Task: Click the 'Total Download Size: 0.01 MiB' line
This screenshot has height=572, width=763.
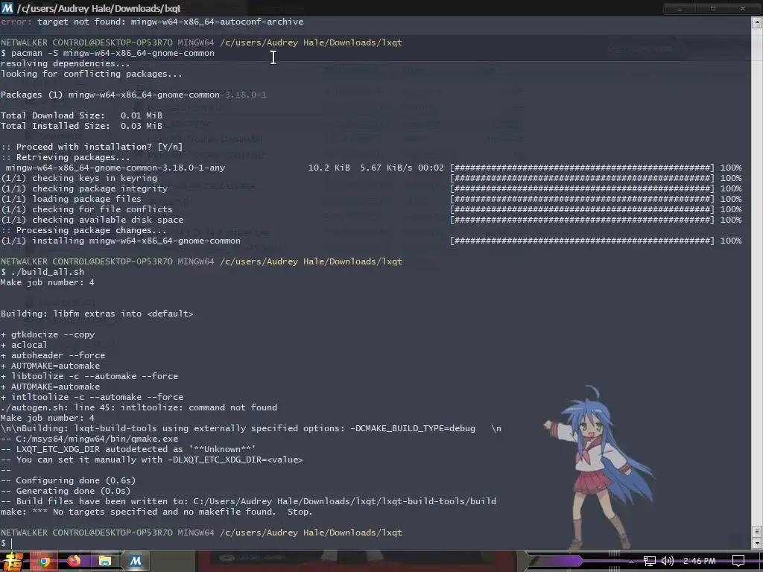Action: coord(81,115)
